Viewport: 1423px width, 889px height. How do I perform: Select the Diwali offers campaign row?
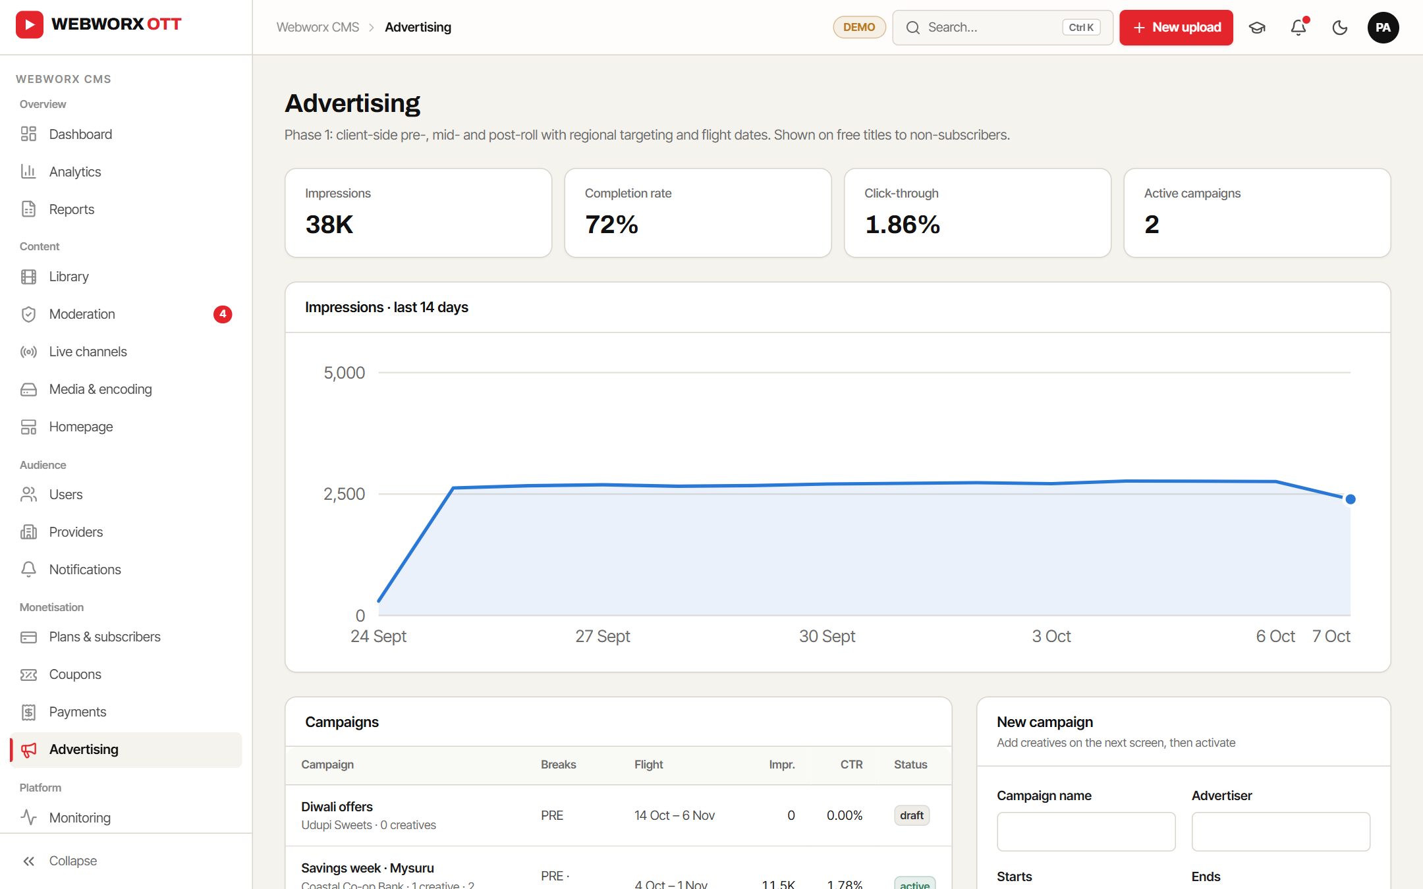tap(618, 815)
